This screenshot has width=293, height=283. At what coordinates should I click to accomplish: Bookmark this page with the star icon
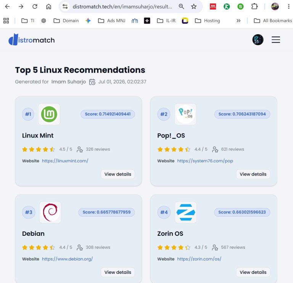pos(194,7)
